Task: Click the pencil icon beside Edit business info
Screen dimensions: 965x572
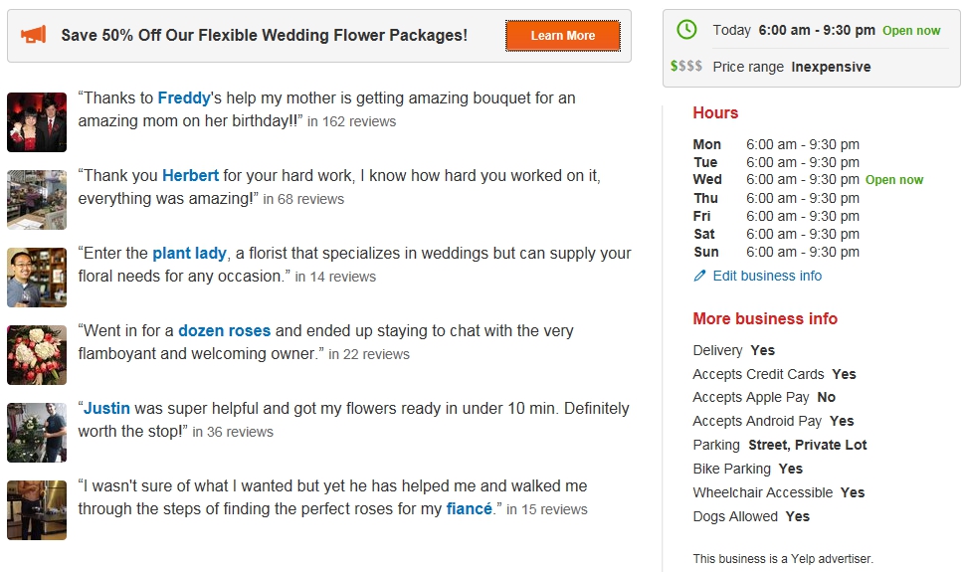Action: point(699,276)
